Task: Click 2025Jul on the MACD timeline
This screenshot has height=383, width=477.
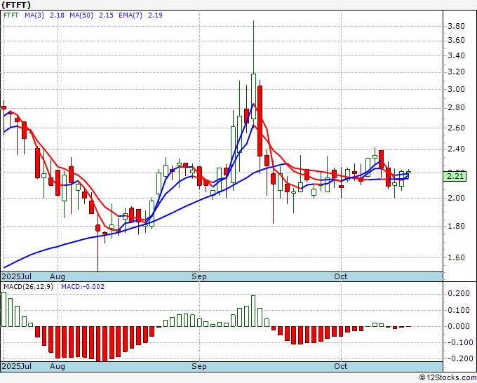Action: 15,366
